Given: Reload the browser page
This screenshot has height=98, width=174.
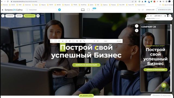Looking at the screenshot, I should point(8,1).
